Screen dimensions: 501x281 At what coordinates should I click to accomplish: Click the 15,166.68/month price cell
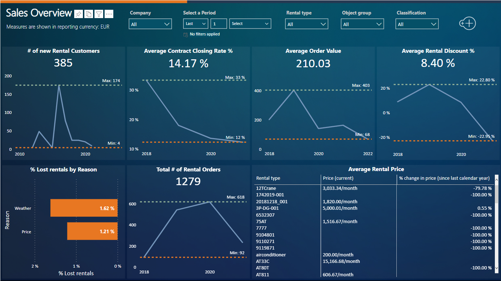click(341, 261)
